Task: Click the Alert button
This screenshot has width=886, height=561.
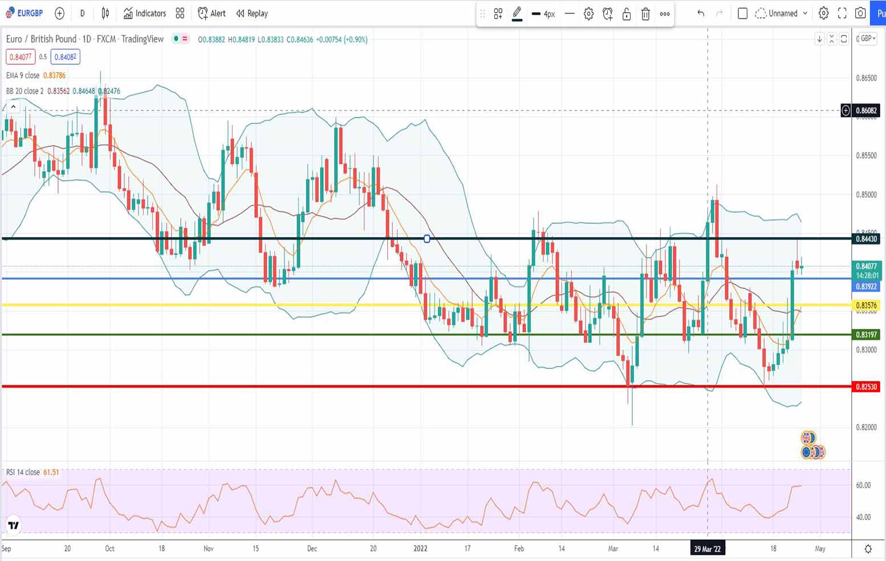Action: pyautogui.click(x=212, y=13)
